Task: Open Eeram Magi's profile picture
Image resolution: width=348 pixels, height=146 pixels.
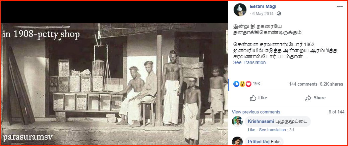Action: (x=240, y=10)
